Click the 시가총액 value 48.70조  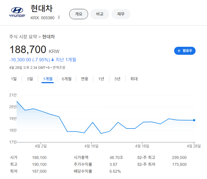[116, 157]
